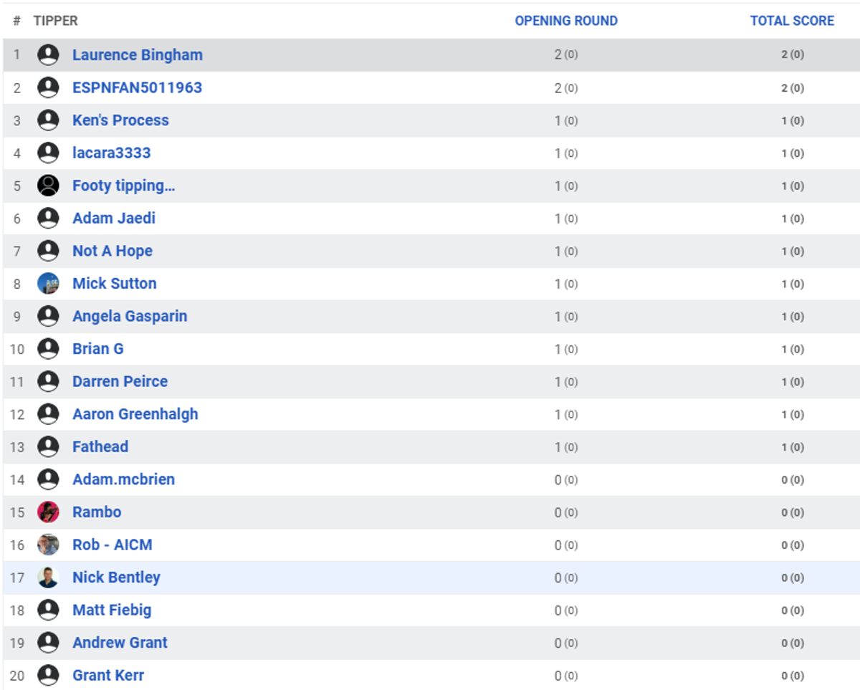
Task: Open Brian G's profile link
Action: coord(98,349)
